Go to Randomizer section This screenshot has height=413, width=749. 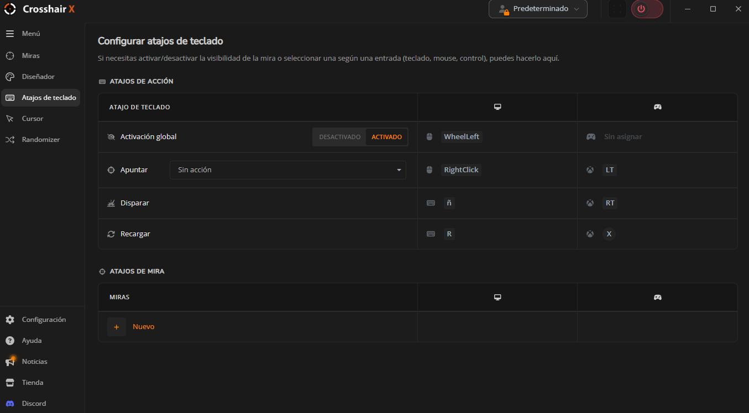pyautogui.click(x=40, y=140)
